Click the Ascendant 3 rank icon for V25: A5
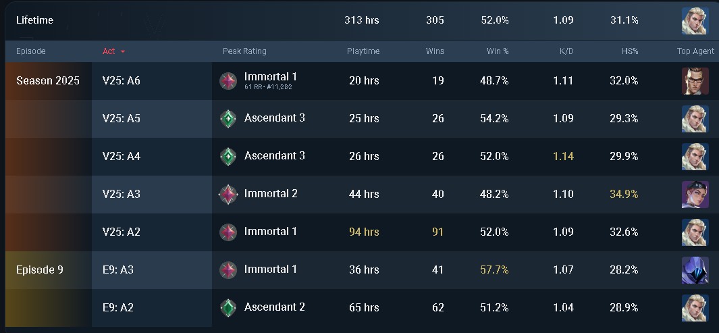 click(228, 119)
